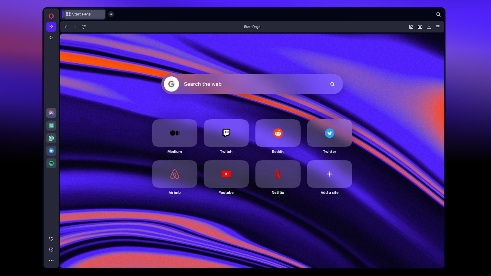Open Twitter app in sidebar
491x276 pixels.
point(51,151)
